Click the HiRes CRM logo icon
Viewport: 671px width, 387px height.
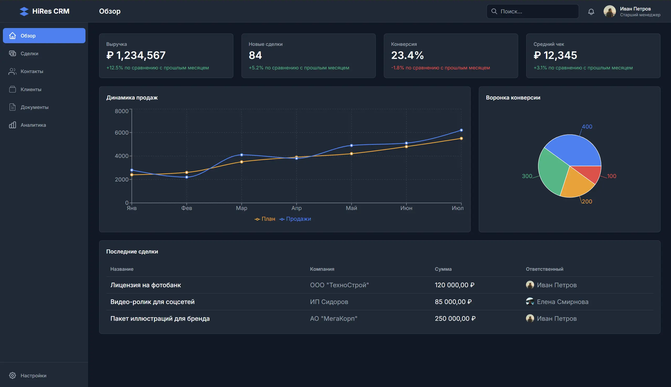[24, 11]
